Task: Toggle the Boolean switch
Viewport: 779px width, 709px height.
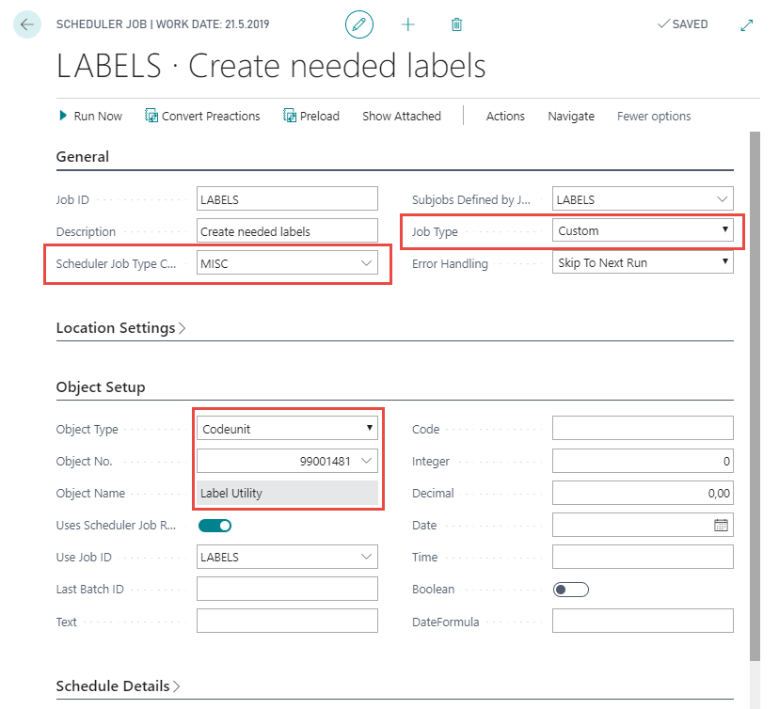Action: point(570,590)
